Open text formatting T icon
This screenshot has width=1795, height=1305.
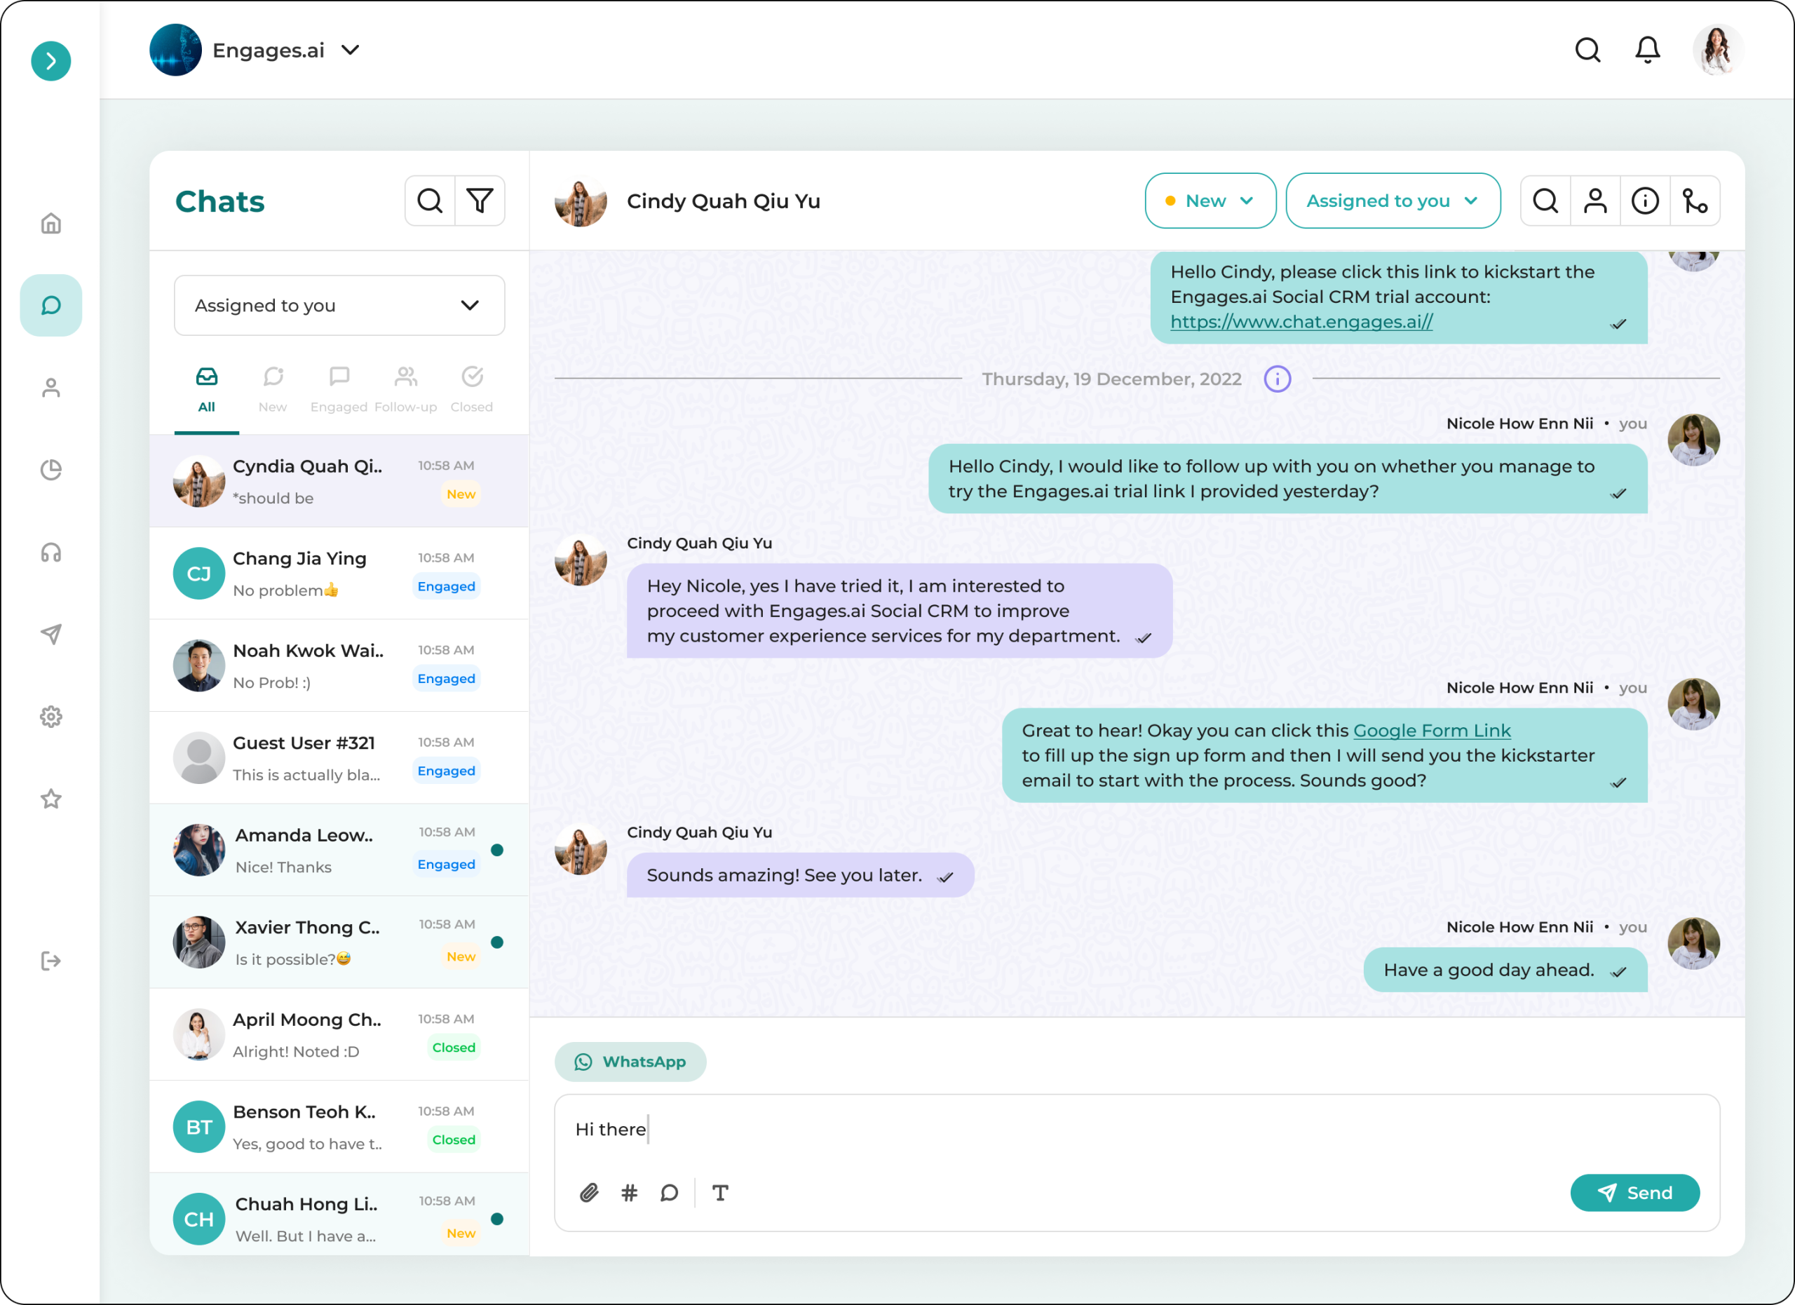[x=719, y=1193]
